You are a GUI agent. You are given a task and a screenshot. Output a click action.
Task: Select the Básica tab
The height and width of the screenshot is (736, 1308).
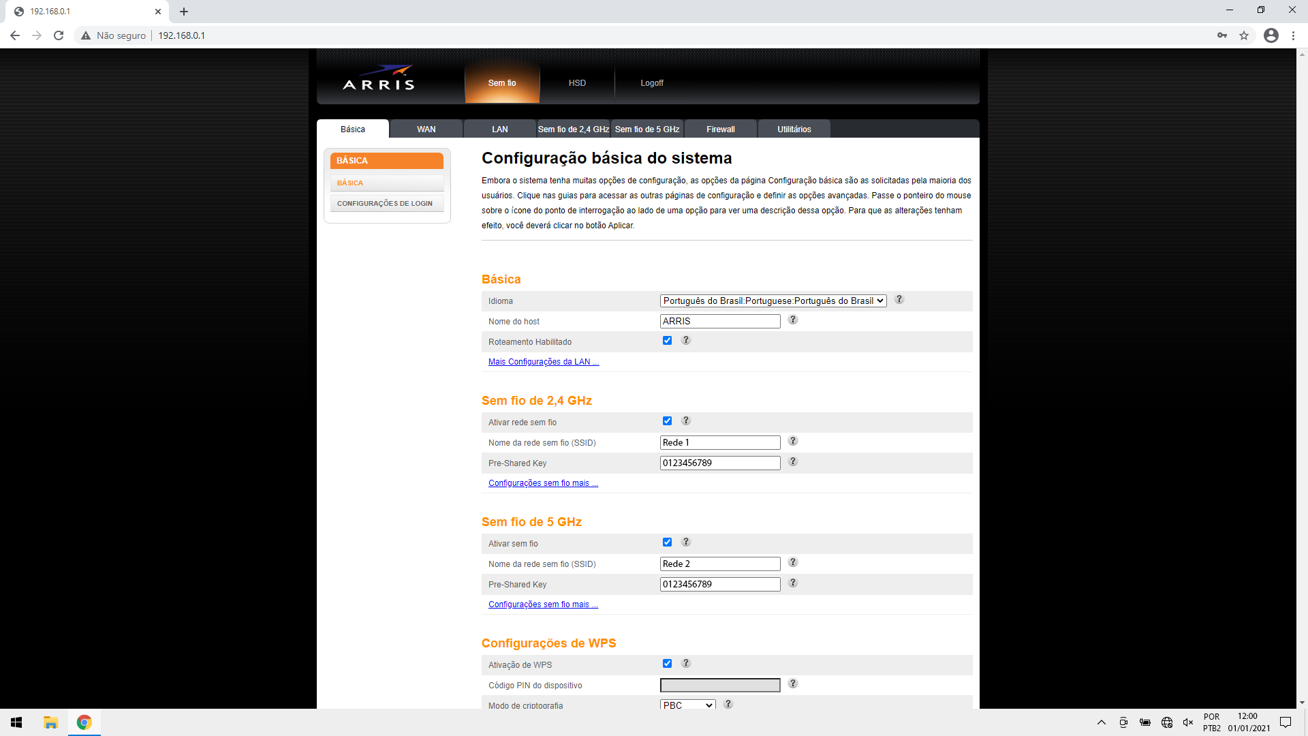point(353,129)
